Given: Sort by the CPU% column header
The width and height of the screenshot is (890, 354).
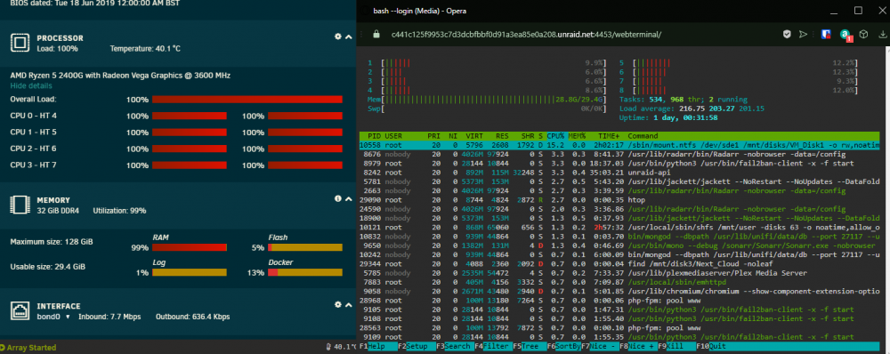Looking at the screenshot, I should 555,136.
